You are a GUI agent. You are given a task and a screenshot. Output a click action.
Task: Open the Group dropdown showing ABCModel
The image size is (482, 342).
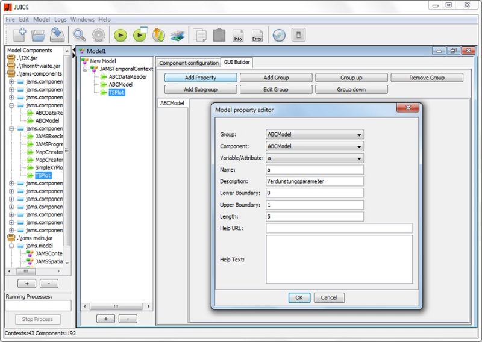[x=315, y=135]
